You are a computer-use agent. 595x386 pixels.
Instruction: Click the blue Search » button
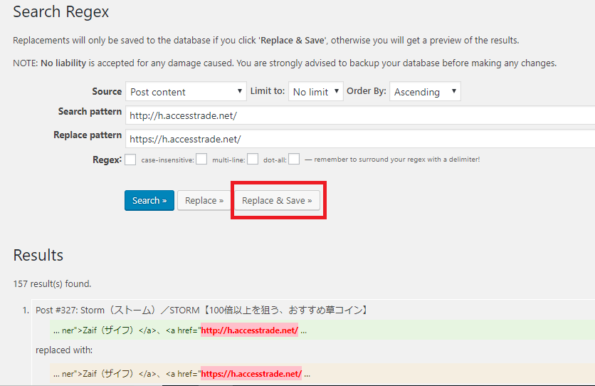[149, 200]
